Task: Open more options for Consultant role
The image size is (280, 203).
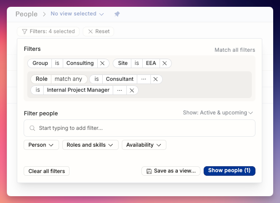Action: [x=144, y=79]
